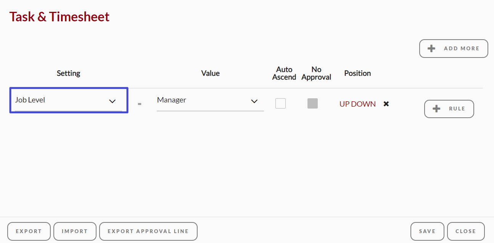This screenshot has height=243, width=494.
Task: Open the IMPORT option
Action: click(x=75, y=231)
